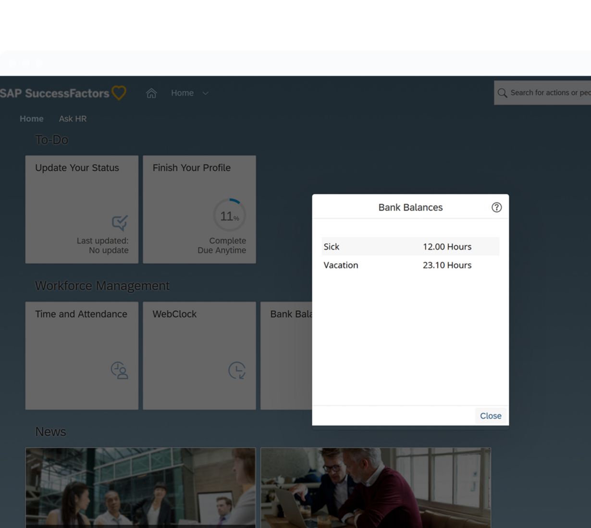Click the house icon in the header
This screenshot has height=528, width=591.
coord(151,93)
